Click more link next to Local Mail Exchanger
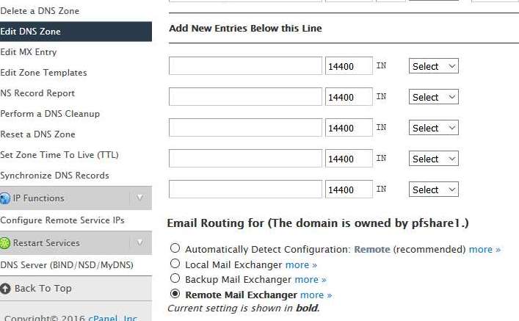Viewport: 519px width, 321px height. tap(301, 265)
